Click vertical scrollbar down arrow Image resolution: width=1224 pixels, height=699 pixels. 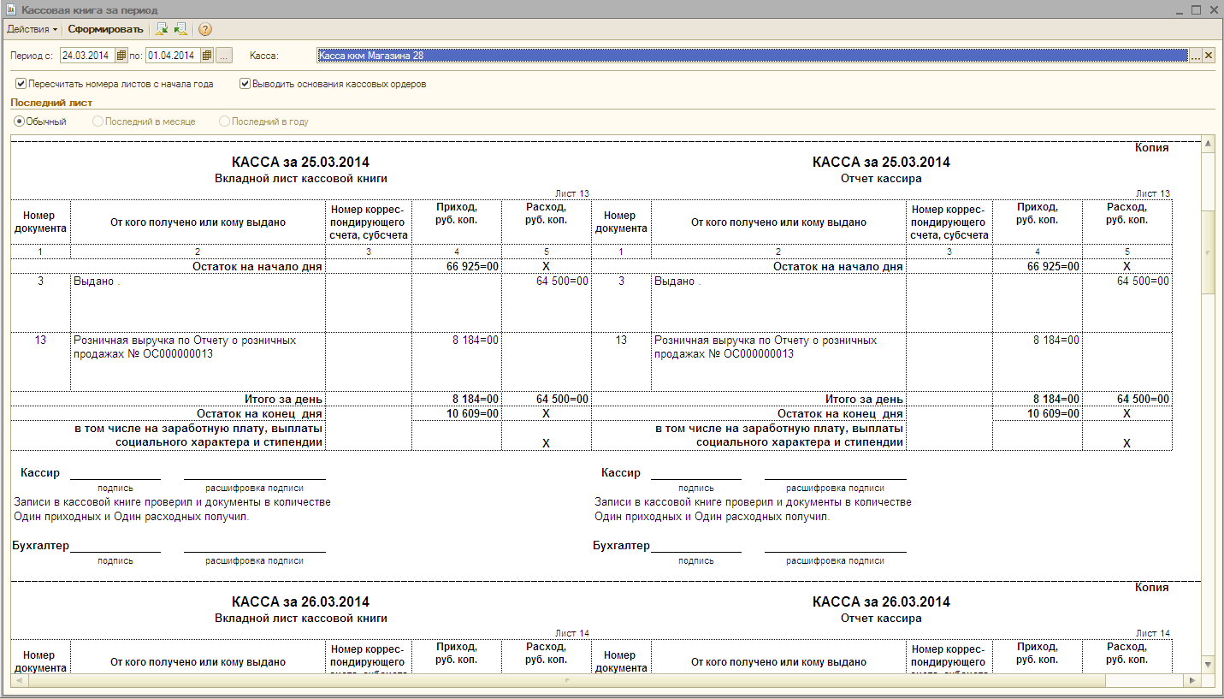pyautogui.click(x=1208, y=665)
